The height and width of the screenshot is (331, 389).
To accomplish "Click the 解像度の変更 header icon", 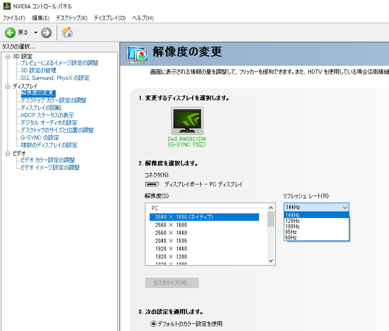I will [x=137, y=54].
